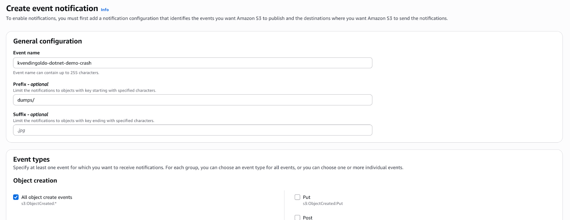Click the "Event types" section heading

(x=31, y=159)
